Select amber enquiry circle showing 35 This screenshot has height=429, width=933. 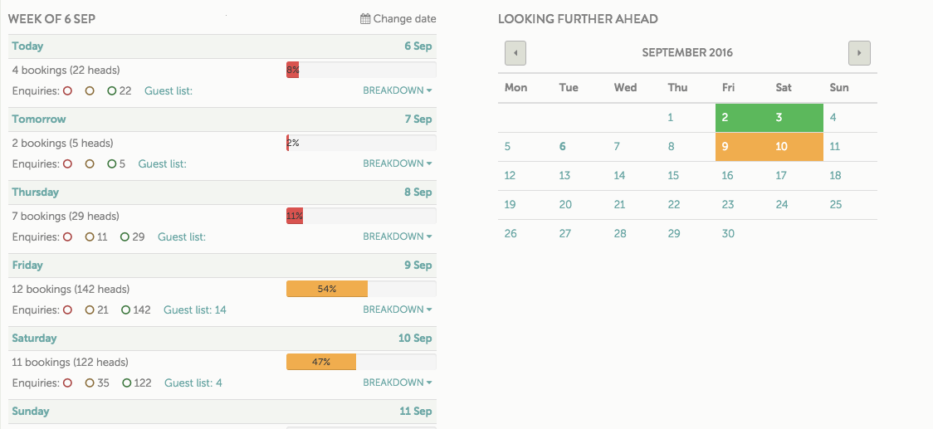coord(90,383)
